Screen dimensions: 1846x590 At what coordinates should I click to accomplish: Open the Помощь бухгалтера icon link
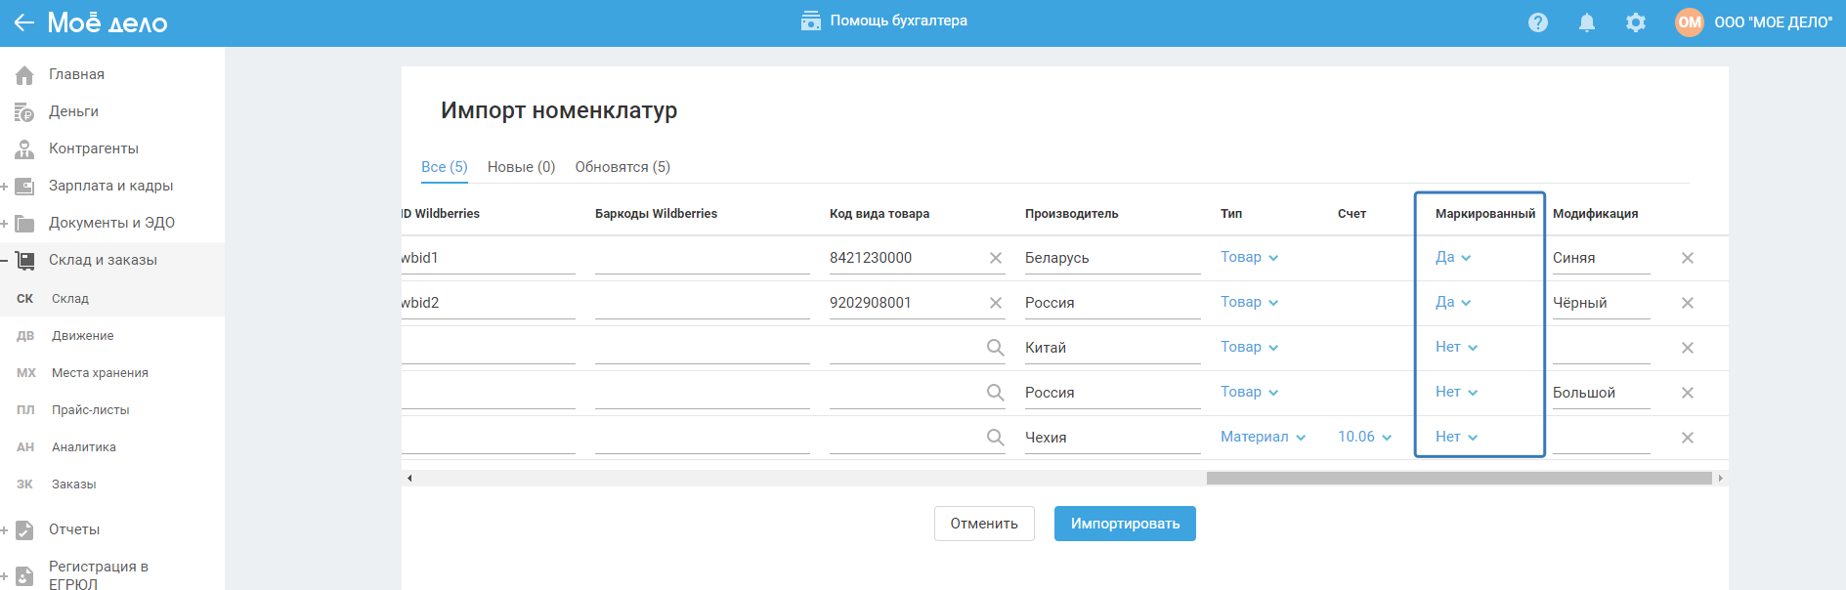click(x=811, y=21)
